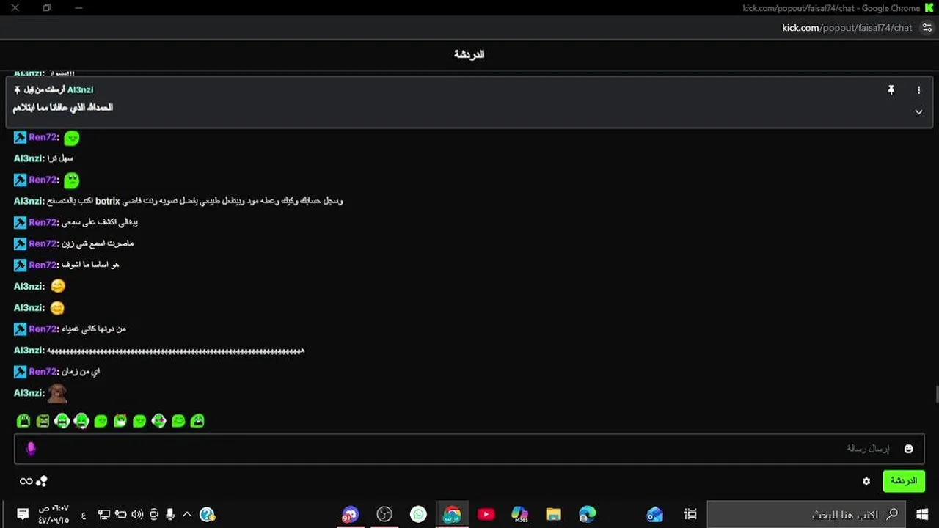This screenshot has width=939, height=528.
Task: Open the emoji picker in the message box
Action: click(x=908, y=448)
